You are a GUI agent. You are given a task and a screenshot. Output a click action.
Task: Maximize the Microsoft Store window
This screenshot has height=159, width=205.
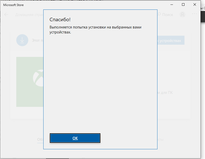pos(183,4)
